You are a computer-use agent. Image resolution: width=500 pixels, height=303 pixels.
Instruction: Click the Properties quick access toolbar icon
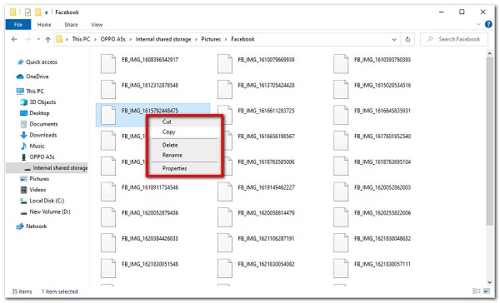point(28,12)
